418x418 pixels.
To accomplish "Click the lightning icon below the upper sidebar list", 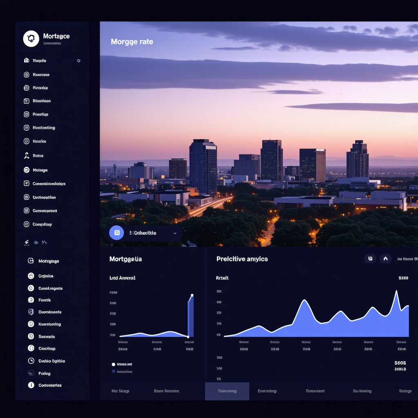I will coord(27,242).
